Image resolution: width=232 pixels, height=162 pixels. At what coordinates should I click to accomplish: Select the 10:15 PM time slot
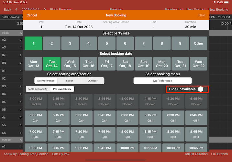150,148
